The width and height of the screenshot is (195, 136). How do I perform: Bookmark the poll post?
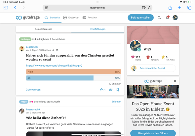[x=118, y=90]
